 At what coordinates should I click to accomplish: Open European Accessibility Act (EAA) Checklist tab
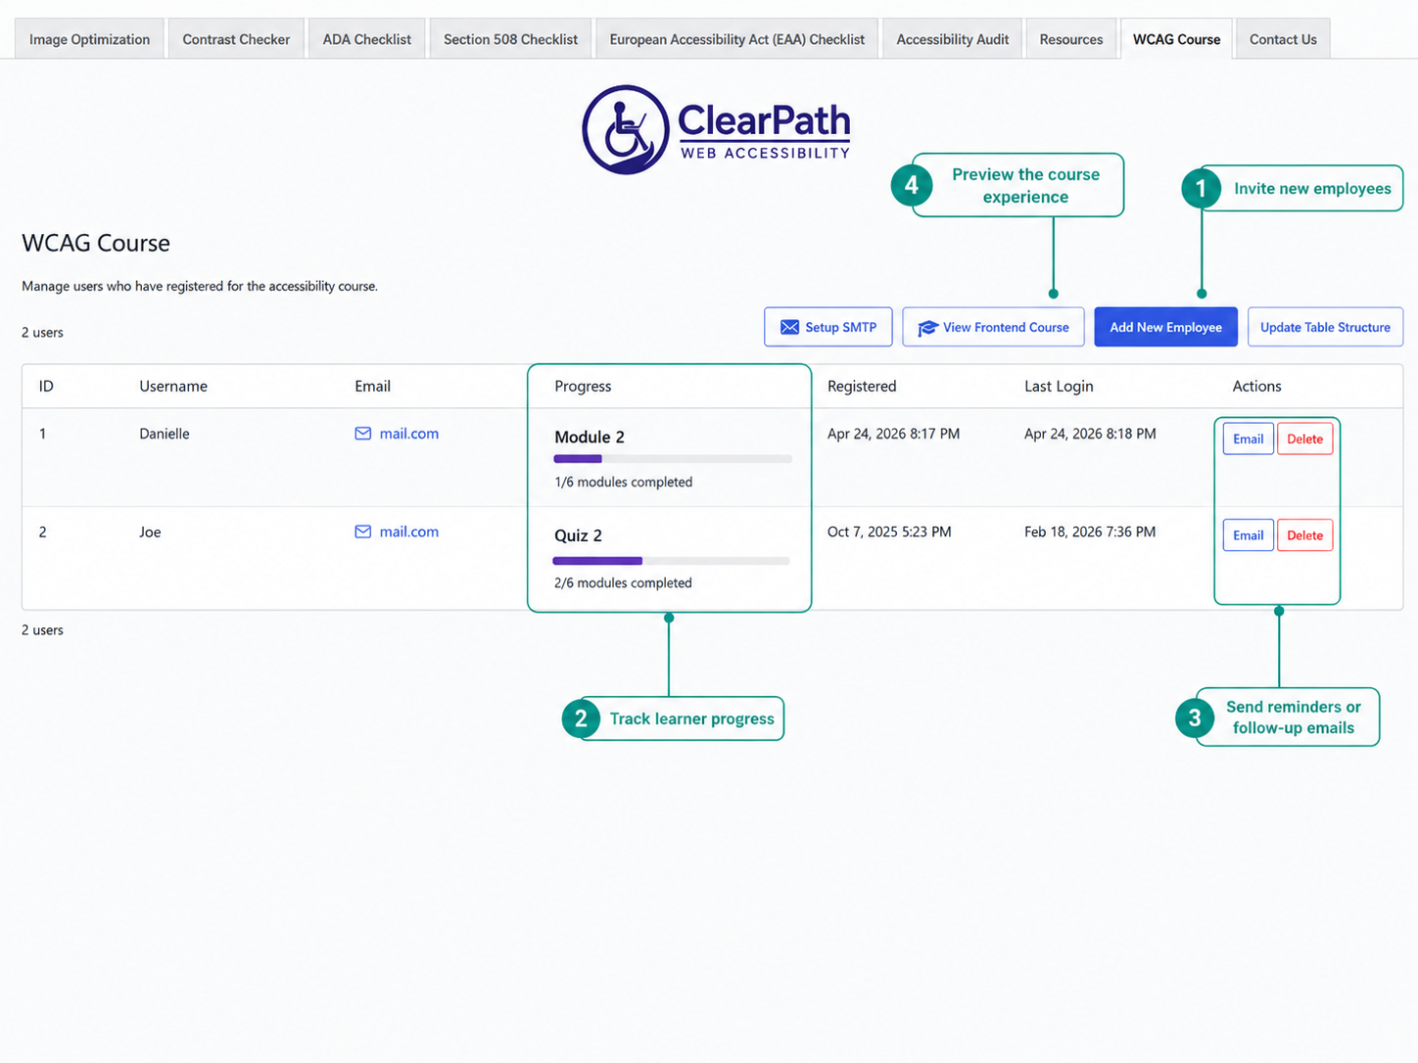[x=736, y=39]
